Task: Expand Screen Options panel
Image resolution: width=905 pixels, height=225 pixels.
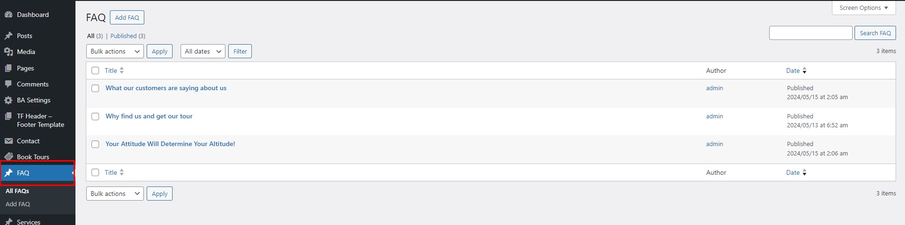Action: pyautogui.click(x=863, y=8)
